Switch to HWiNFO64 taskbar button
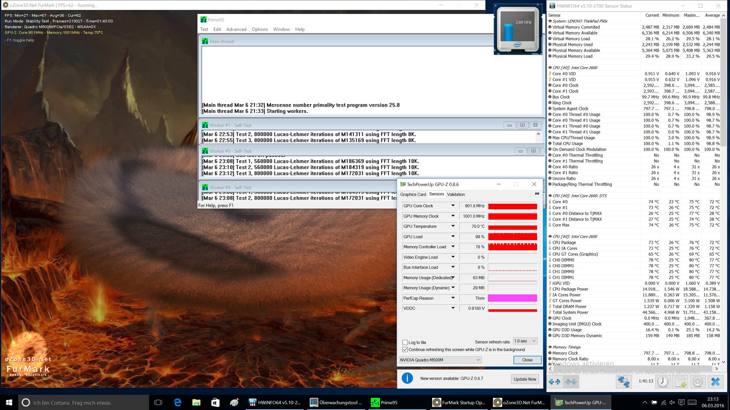This screenshot has height=410, width=730. click(x=275, y=402)
